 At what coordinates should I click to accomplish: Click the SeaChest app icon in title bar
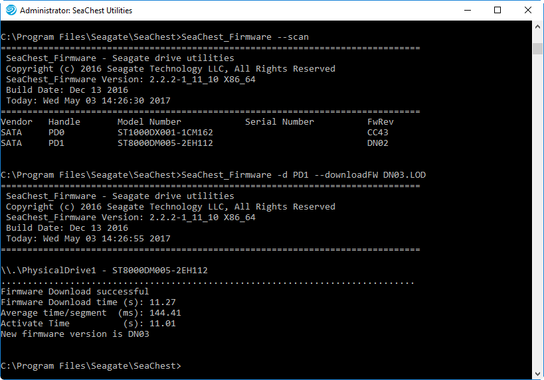[11, 11]
